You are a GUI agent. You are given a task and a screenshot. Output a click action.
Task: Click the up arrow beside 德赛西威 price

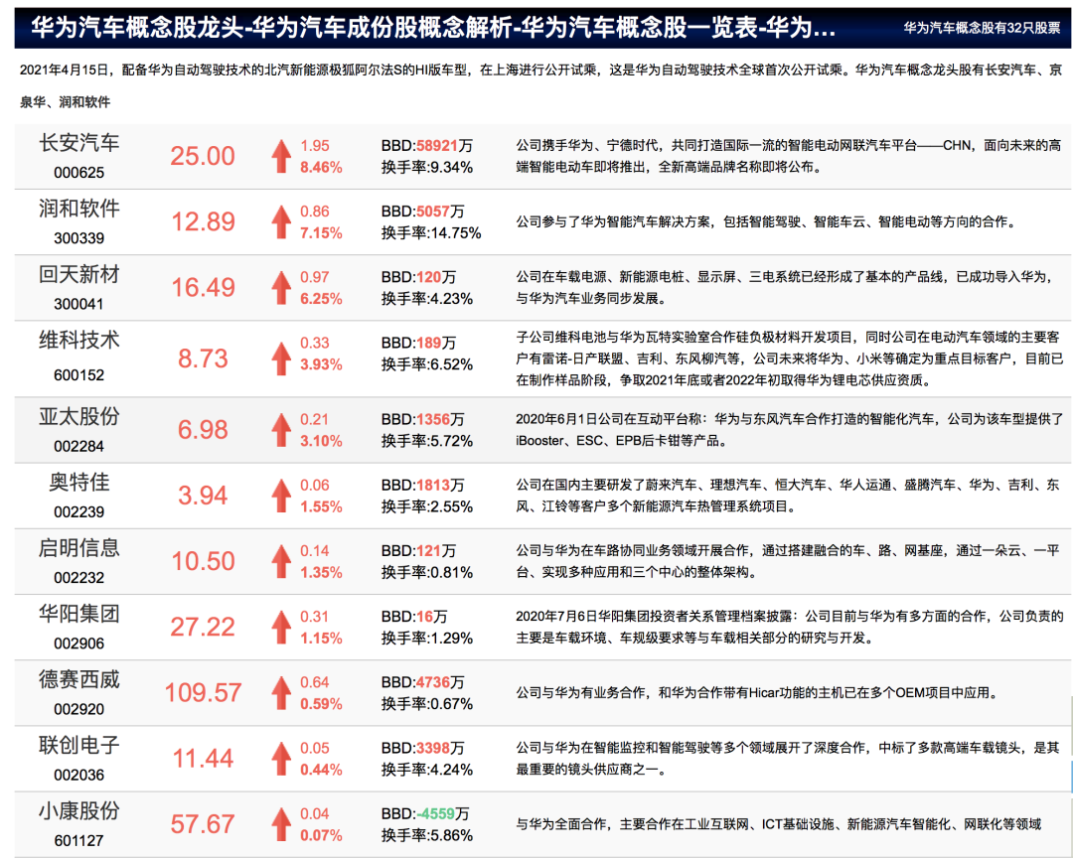coord(281,693)
